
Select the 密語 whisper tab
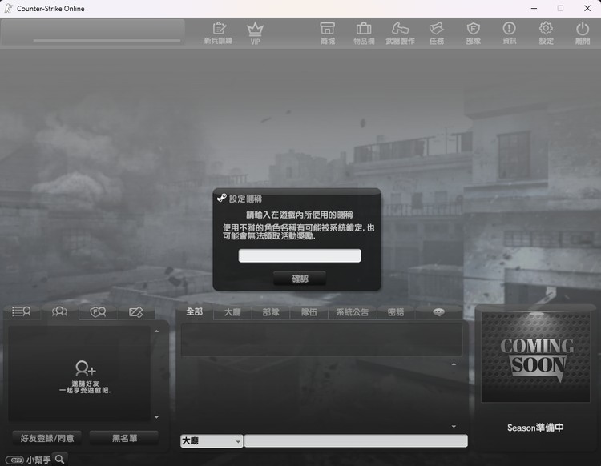point(395,312)
